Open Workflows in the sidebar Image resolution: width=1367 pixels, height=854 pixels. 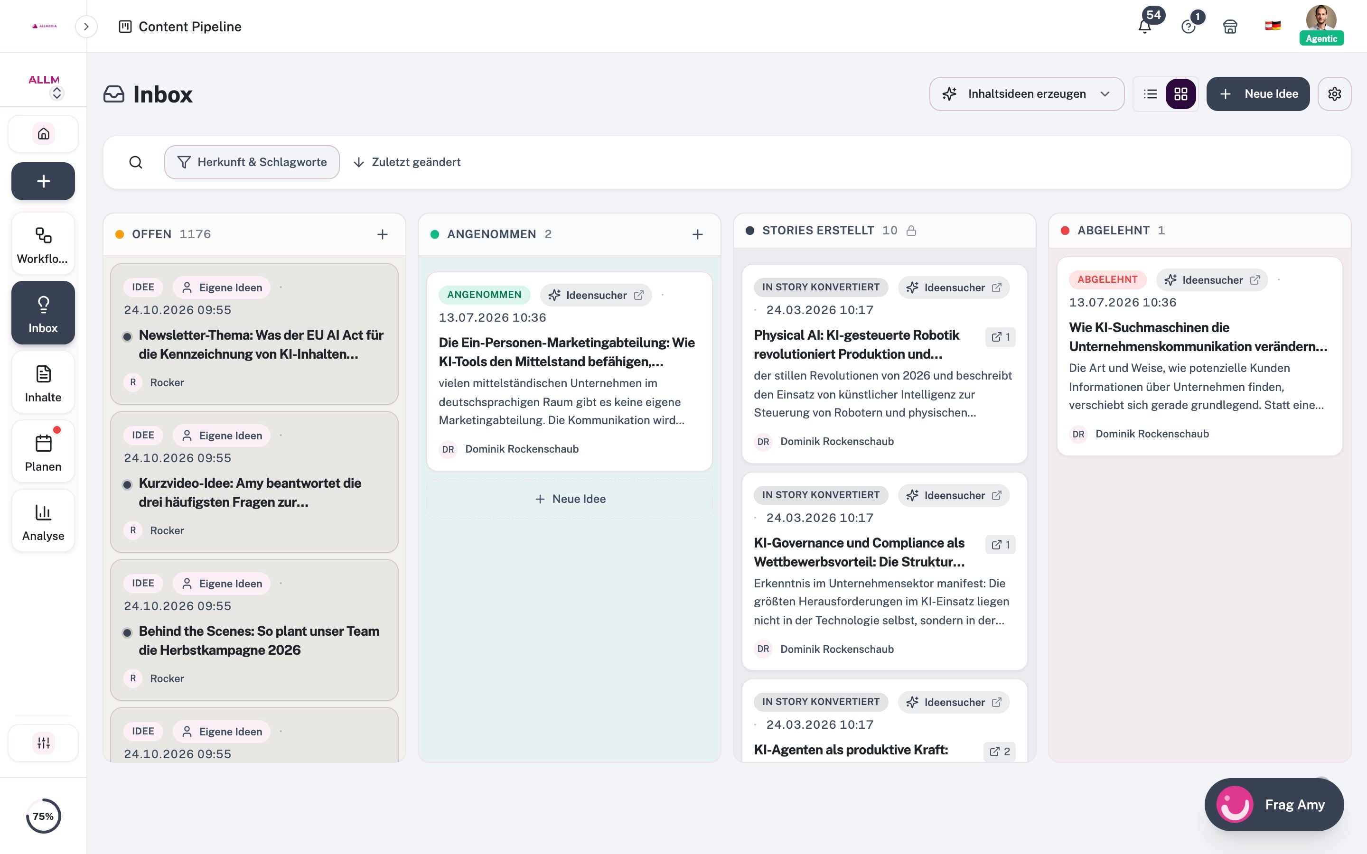pos(44,244)
